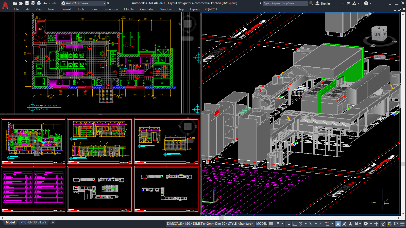
Task: Toggle ortho mode restriction
Action: [x=294, y=223]
